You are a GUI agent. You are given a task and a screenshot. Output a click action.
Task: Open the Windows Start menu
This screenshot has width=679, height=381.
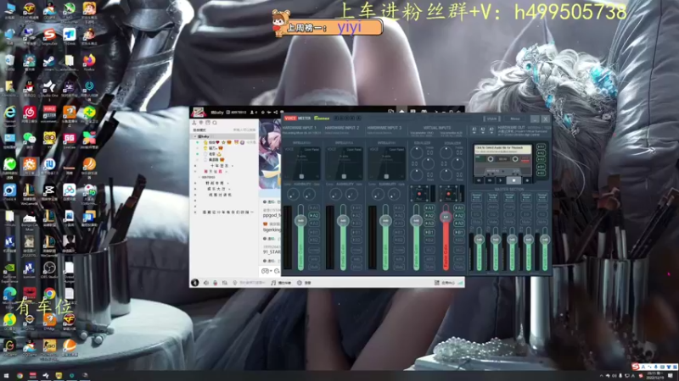click(6, 376)
